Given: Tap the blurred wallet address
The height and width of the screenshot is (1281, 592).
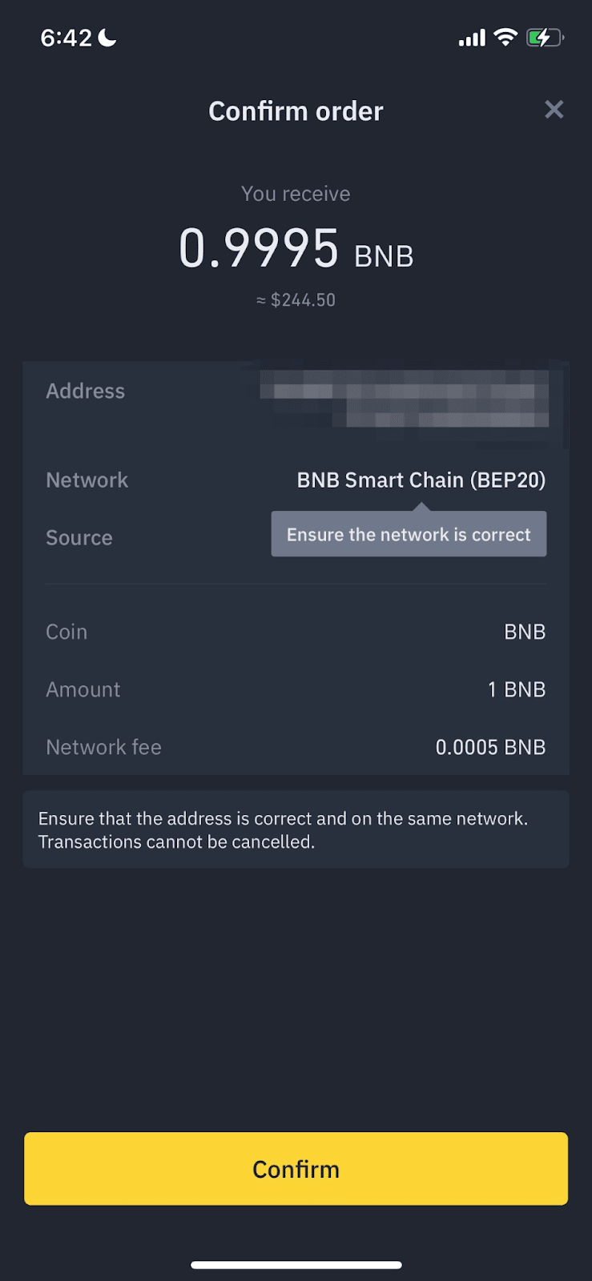Looking at the screenshot, I should 405,398.
